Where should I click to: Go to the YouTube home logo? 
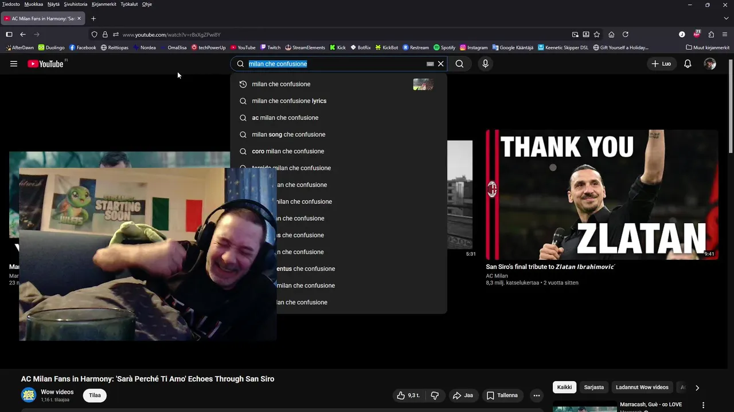pyautogui.click(x=45, y=64)
